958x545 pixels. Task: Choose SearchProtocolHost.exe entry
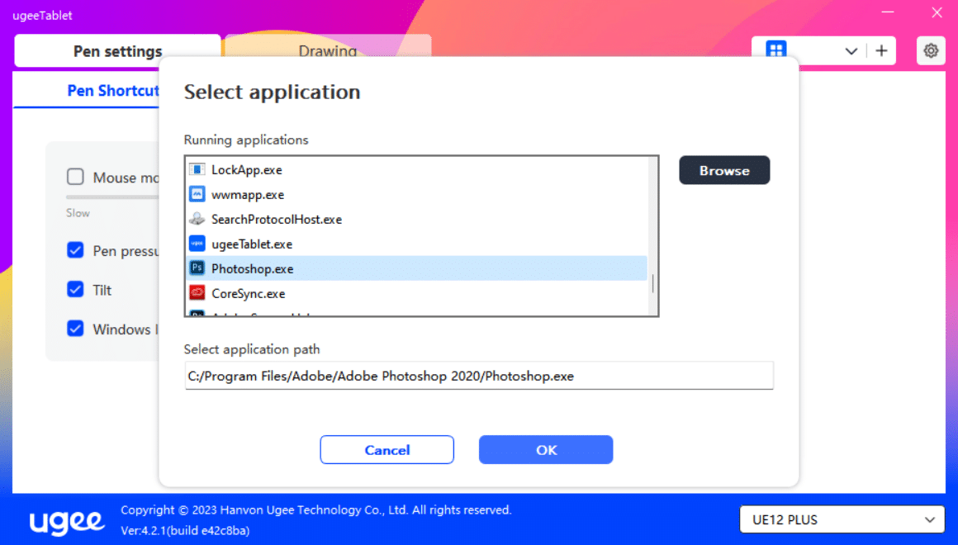point(416,220)
